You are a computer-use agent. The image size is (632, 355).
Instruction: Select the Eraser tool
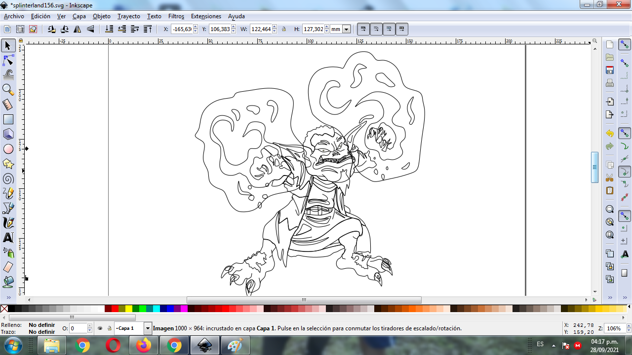coord(8,267)
